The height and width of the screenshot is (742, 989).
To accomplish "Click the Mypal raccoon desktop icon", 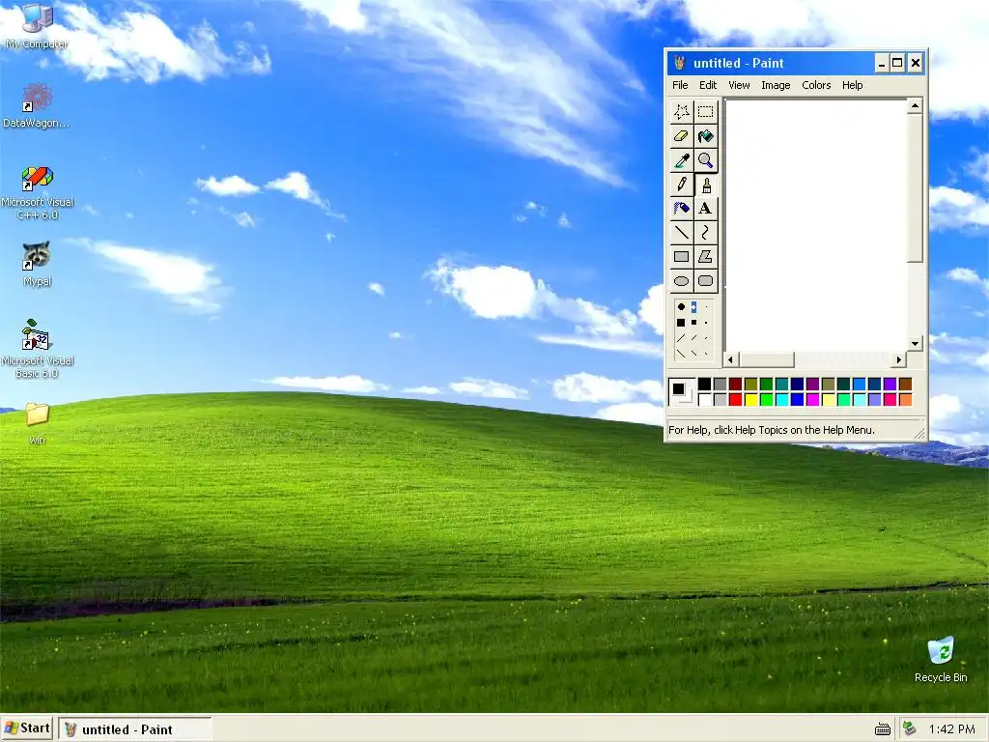I will (x=37, y=264).
